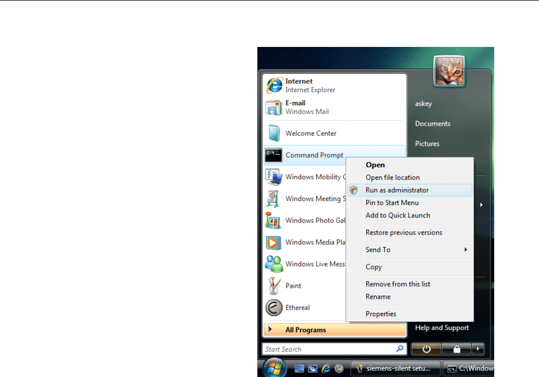The width and height of the screenshot is (539, 377).
Task: Open Windows Mobility Center icon
Action: [x=274, y=177]
